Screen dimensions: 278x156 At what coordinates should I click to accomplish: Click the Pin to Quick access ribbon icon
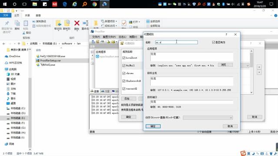click(7, 23)
